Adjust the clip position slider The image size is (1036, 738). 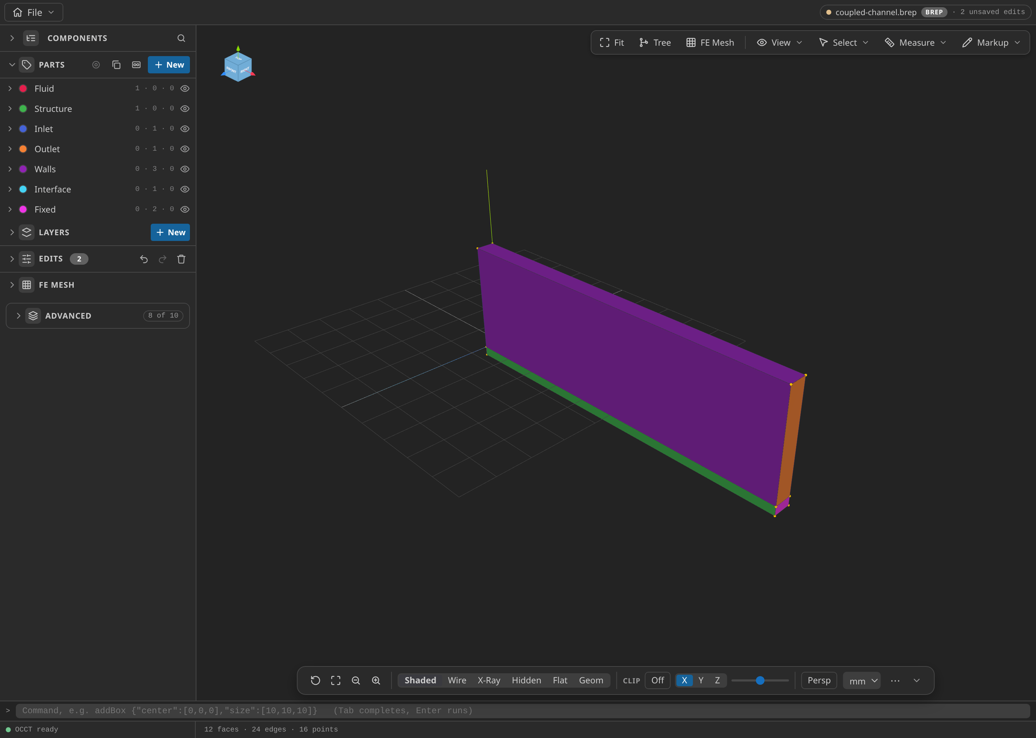pyautogui.click(x=760, y=680)
